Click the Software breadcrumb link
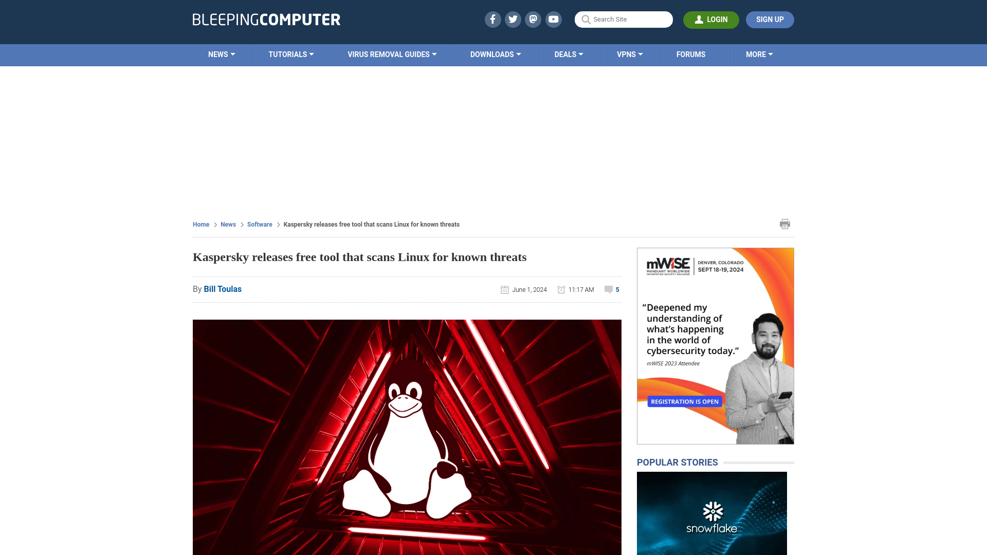987x555 pixels. pos(260,224)
